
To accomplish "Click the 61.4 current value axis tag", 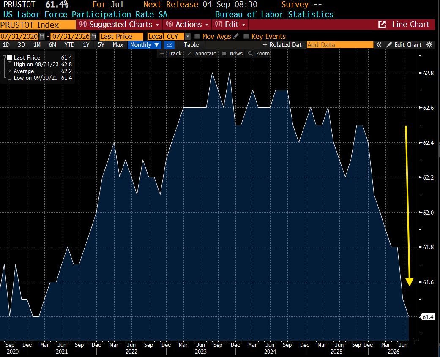I will [427, 317].
